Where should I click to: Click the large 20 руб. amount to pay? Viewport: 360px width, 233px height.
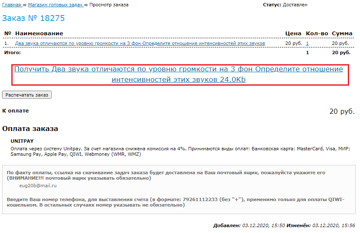tap(342, 111)
